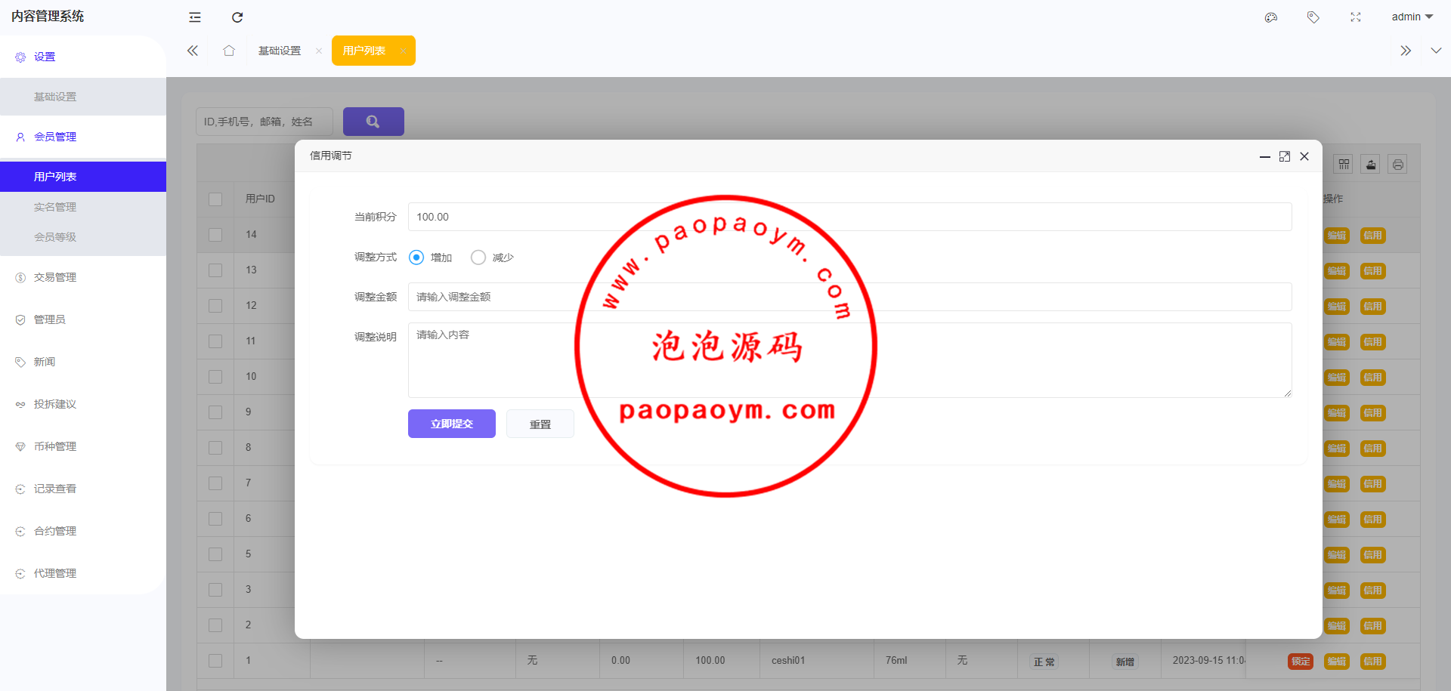Check the box for user ID 14
This screenshot has height=691, width=1451.
click(215, 235)
